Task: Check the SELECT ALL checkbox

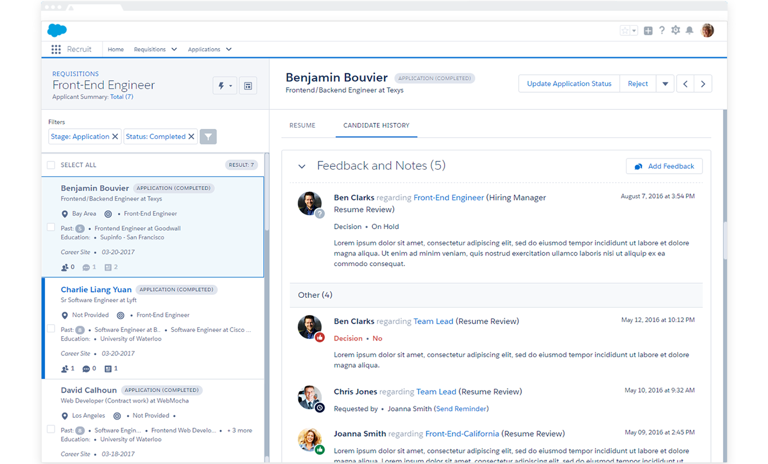Action: pyautogui.click(x=51, y=165)
